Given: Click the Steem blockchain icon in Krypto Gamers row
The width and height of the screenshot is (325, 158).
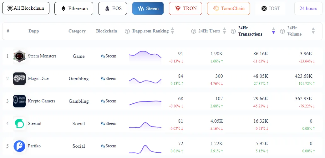Looking at the screenshot, I should [x=103, y=101].
